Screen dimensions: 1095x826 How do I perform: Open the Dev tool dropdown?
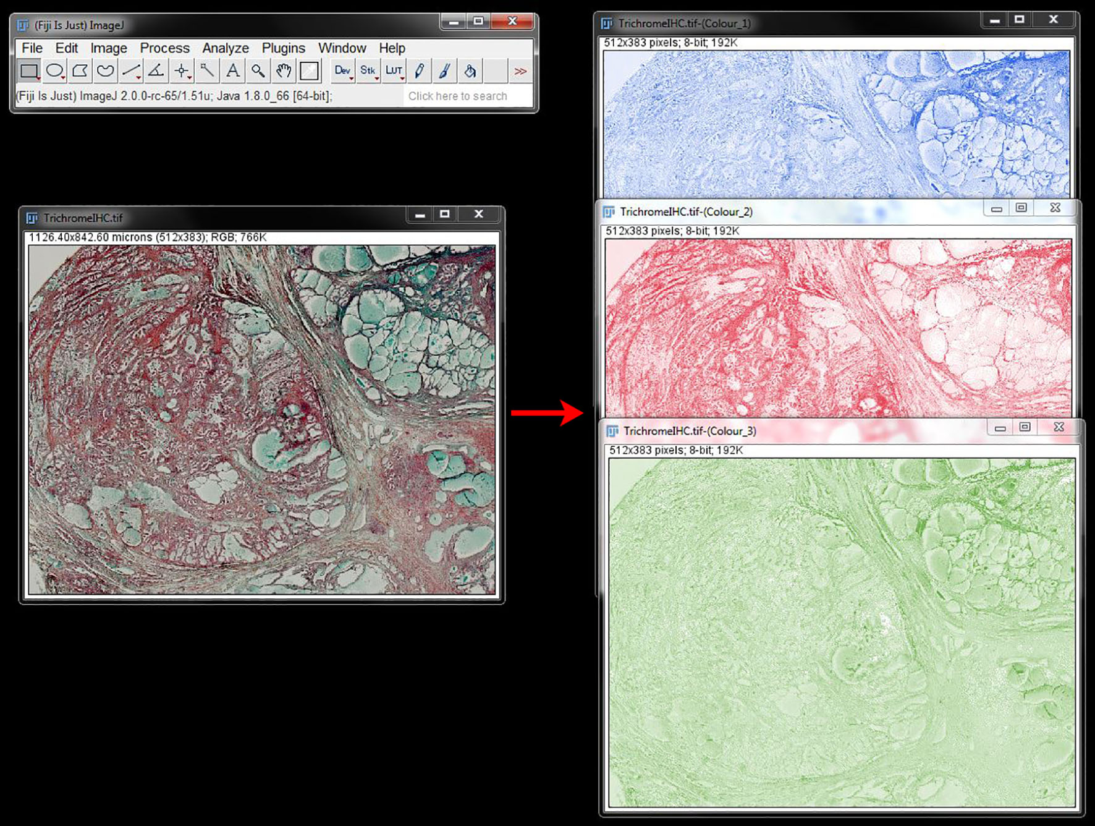[x=342, y=70]
